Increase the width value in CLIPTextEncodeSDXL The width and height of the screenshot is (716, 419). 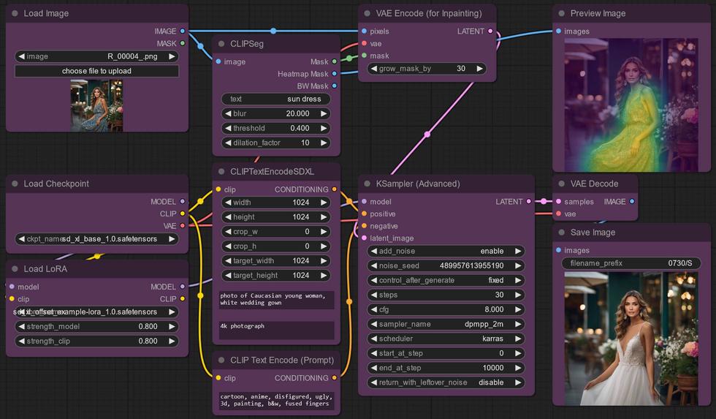coord(323,203)
